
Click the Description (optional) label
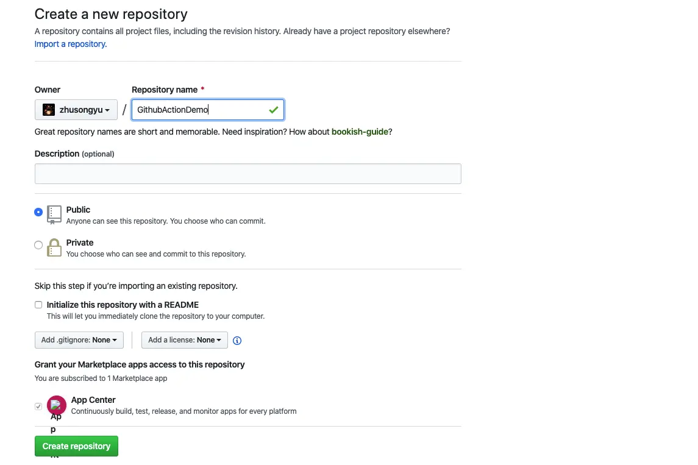74,154
